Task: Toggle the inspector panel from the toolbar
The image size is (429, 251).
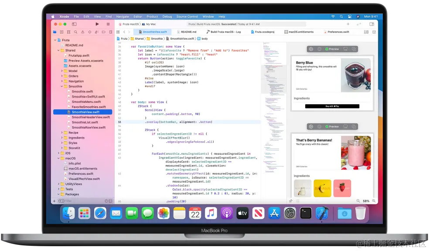Action: pyautogui.click(x=372, y=24)
